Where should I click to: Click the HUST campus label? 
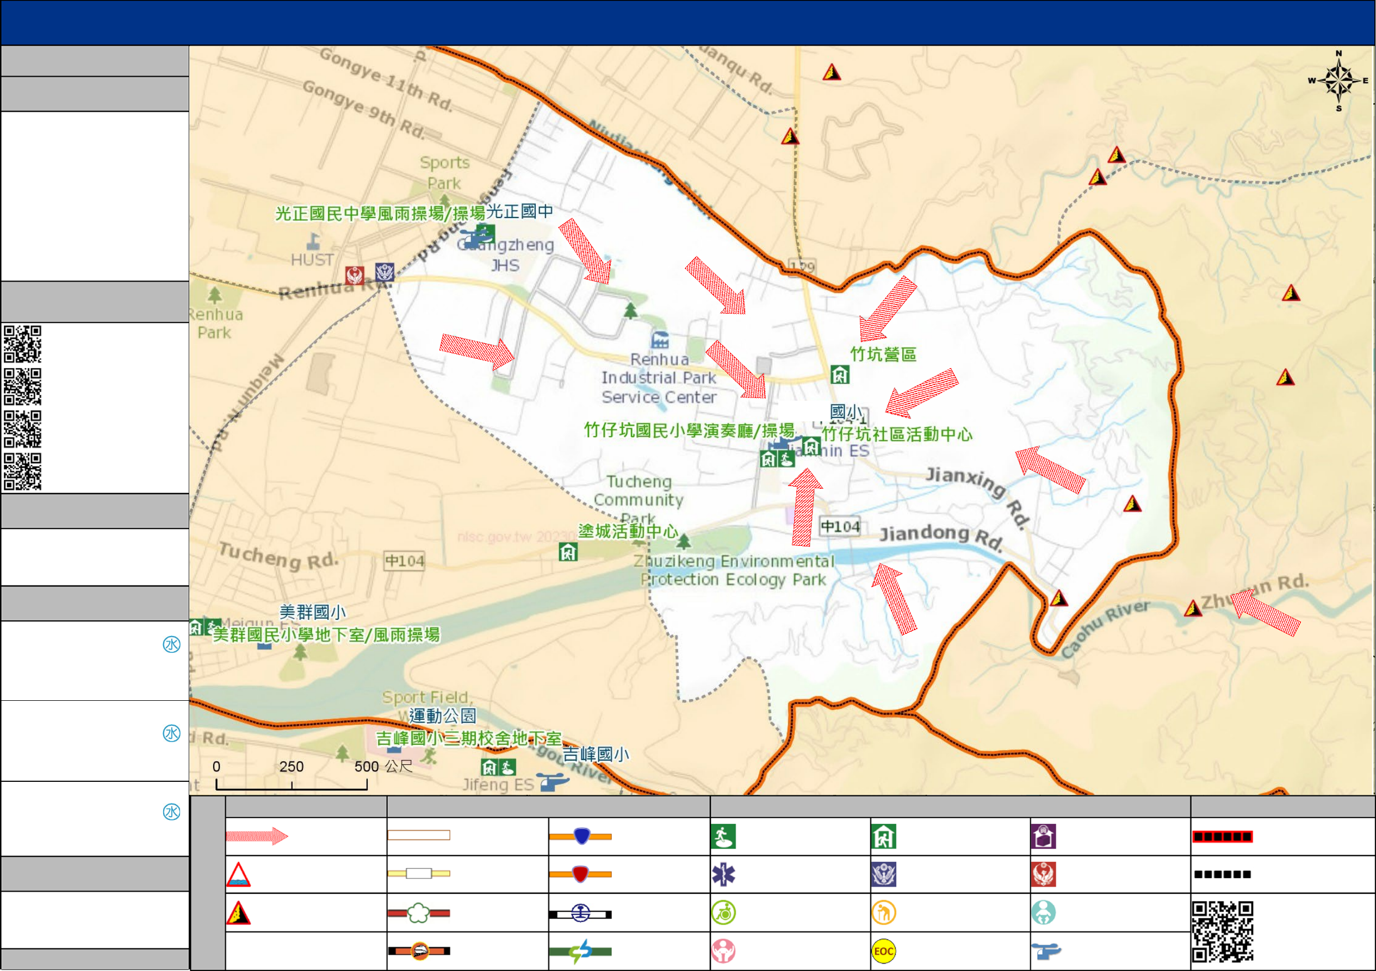312,259
